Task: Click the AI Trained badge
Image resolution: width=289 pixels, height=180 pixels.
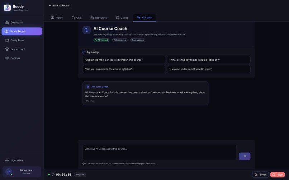Action: (101, 40)
